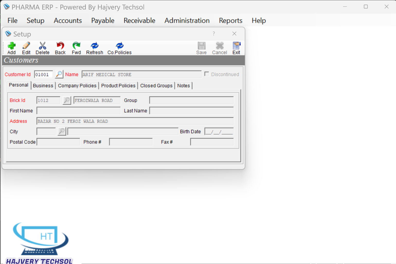Viewport: 396px width, 264px height.
Task: Click Pharma ERP application title icon
Action: tap(6, 7)
